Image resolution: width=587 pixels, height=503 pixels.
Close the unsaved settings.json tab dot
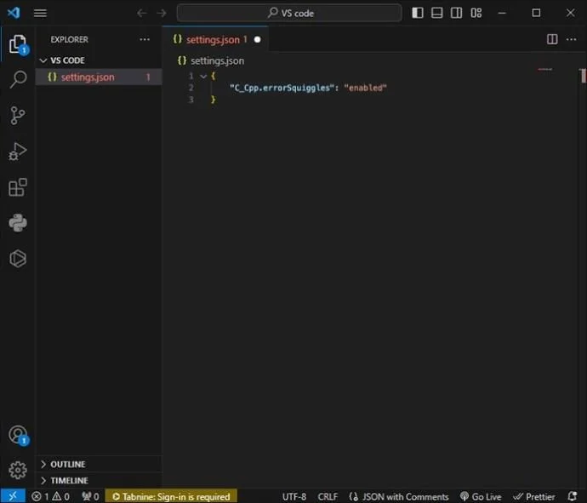point(257,39)
